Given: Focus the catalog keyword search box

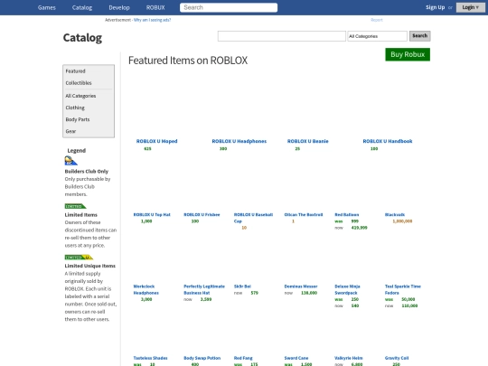Looking at the screenshot, I should tap(282, 36).
